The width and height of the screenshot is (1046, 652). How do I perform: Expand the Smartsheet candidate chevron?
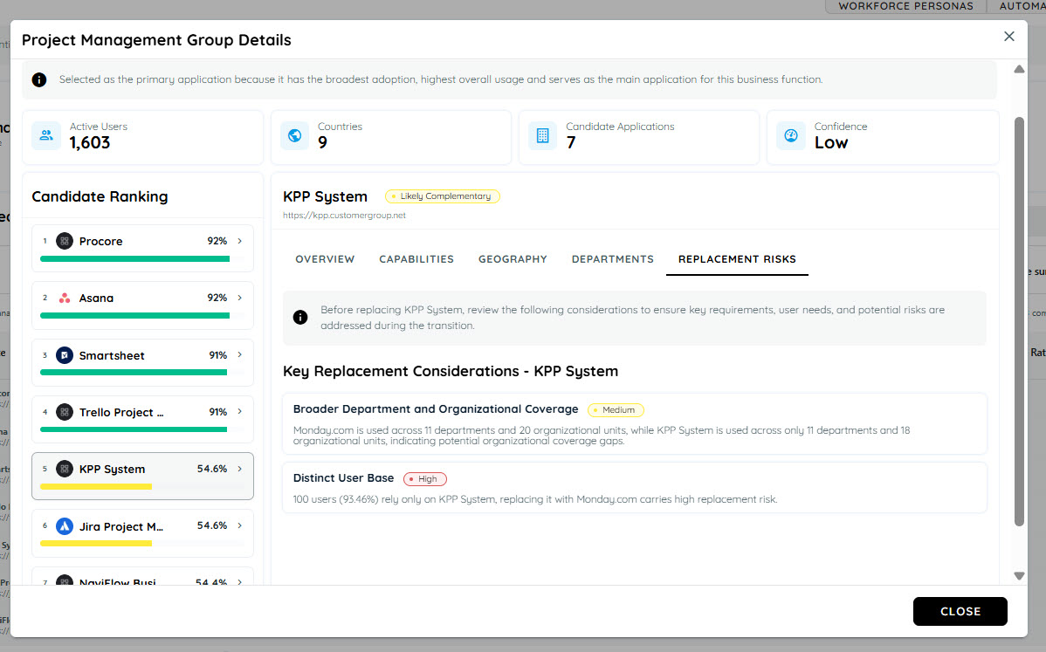(240, 354)
